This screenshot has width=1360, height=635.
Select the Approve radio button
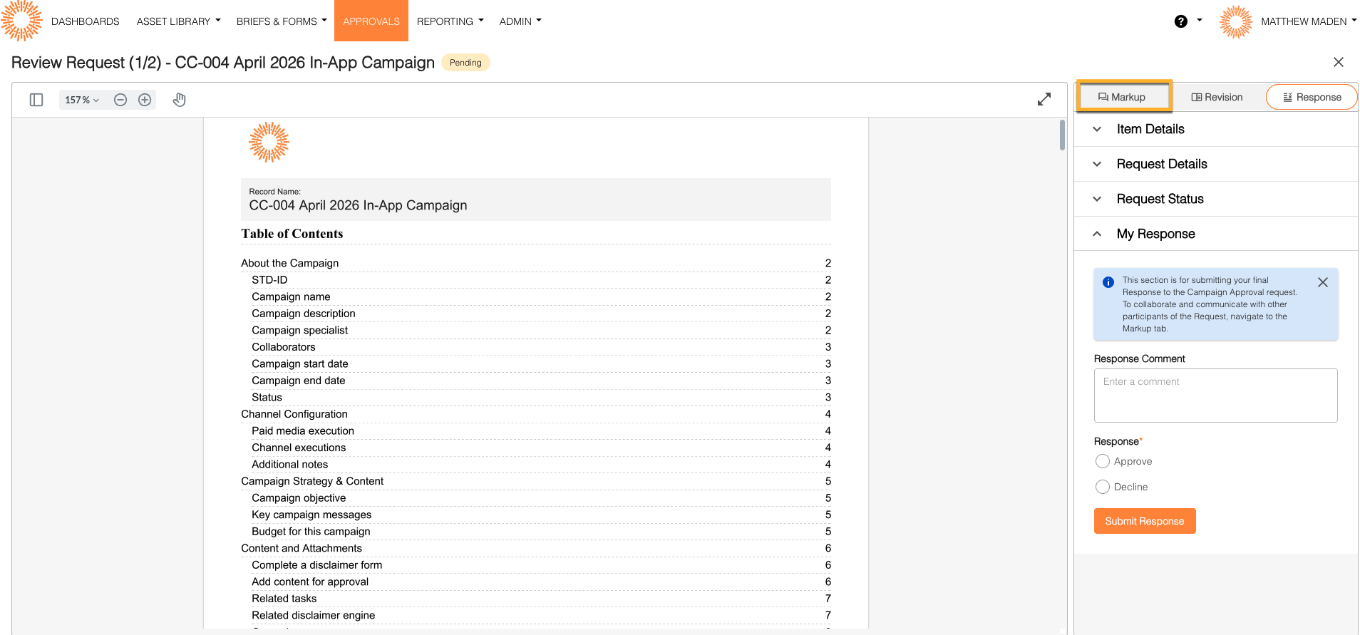[x=1103, y=461]
